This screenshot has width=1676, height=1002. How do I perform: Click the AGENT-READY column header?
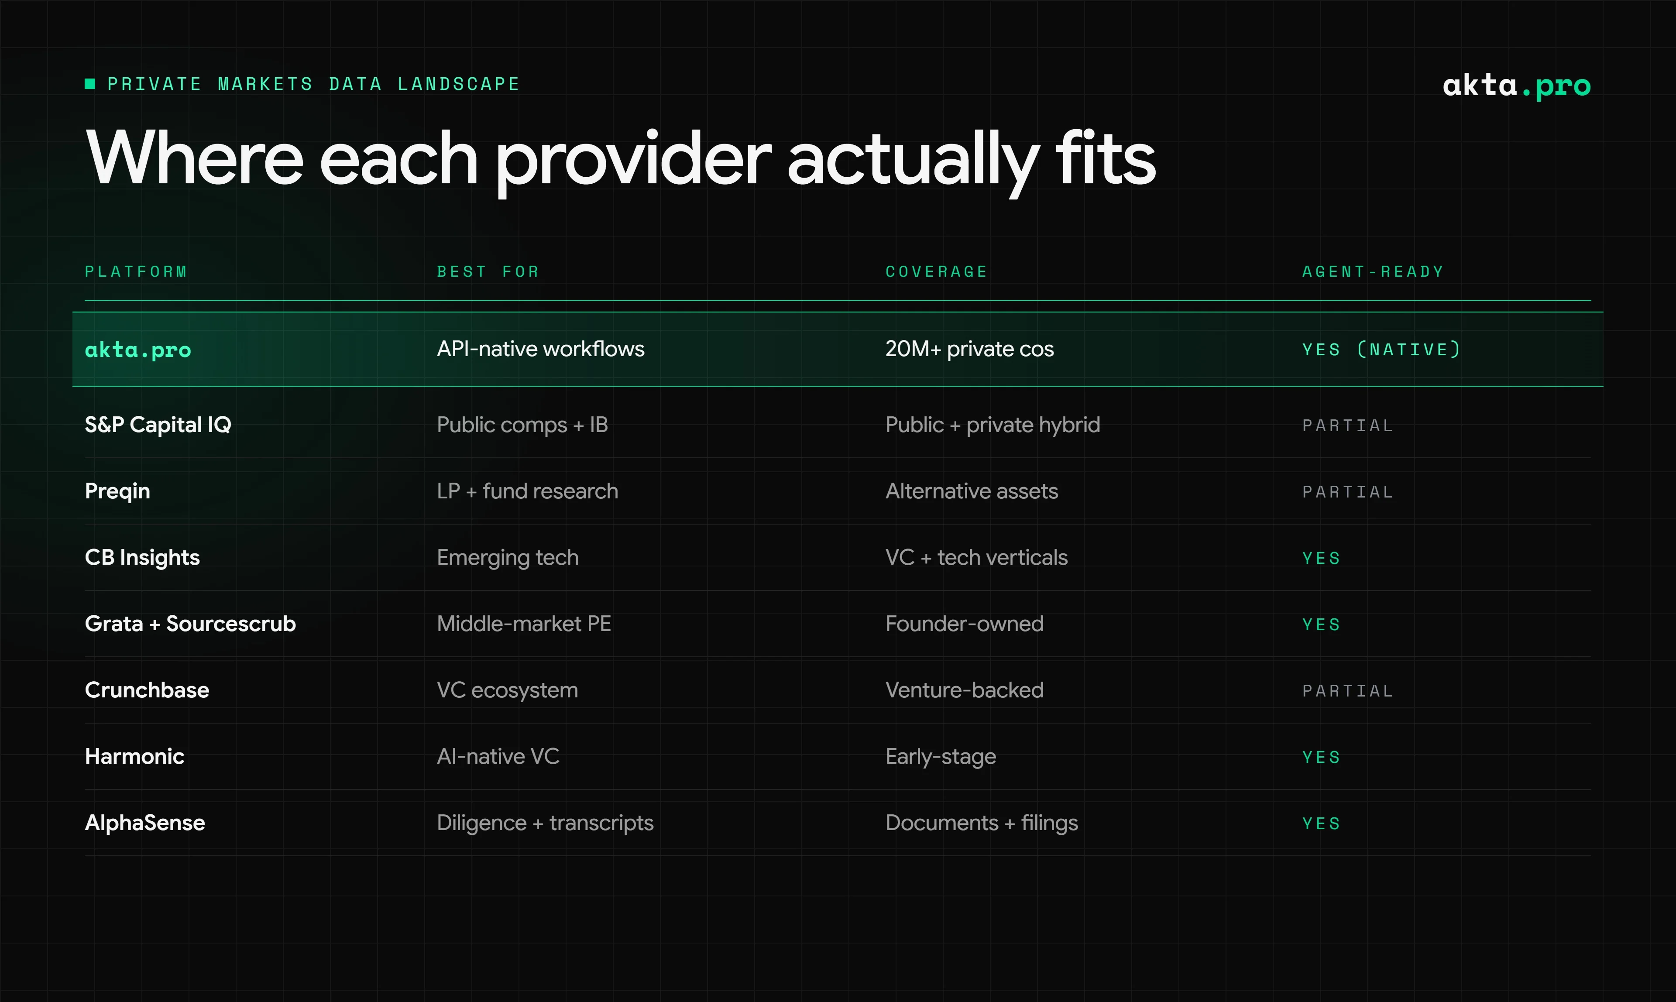click(x=1373, y=271)
